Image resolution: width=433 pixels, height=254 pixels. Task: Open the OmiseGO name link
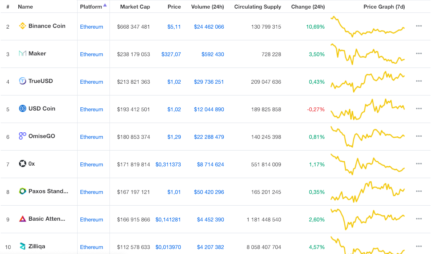[x=42, y=136]
